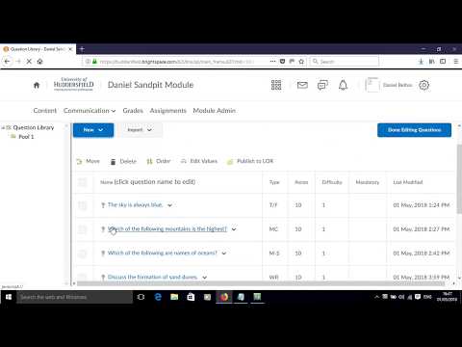
Task: Tick the checkbox for 'The sky is always blue'
Action: pos(83,205)
